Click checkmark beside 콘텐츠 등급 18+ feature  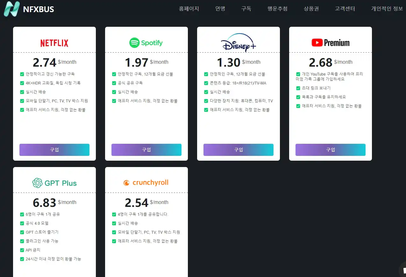tap(206, 83)
